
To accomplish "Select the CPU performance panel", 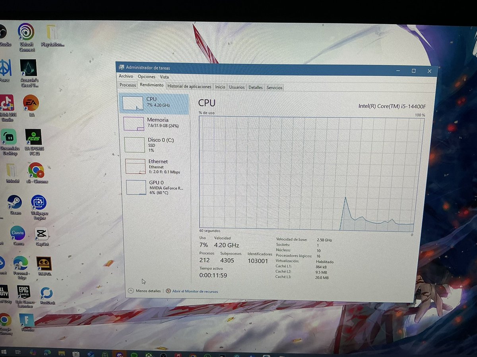I will (154, 104).
